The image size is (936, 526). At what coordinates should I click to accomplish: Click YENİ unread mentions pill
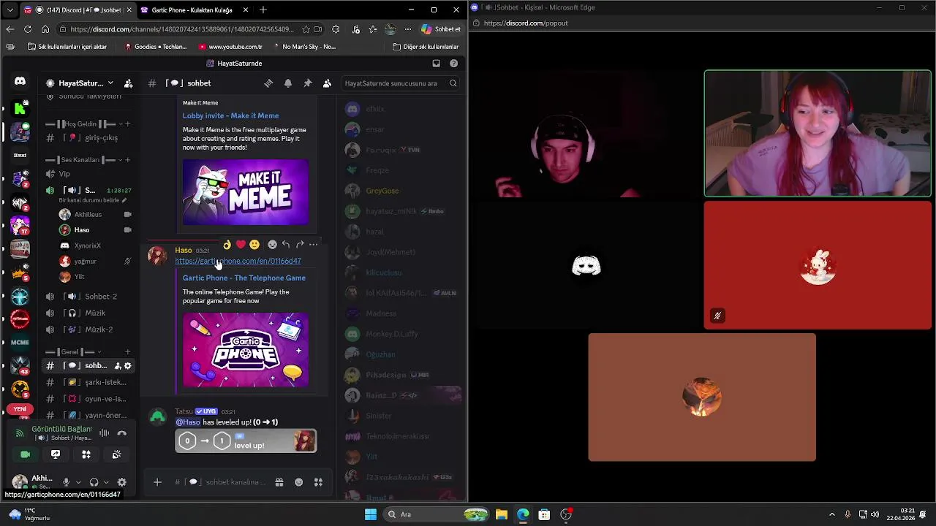[x=20, y=409]
